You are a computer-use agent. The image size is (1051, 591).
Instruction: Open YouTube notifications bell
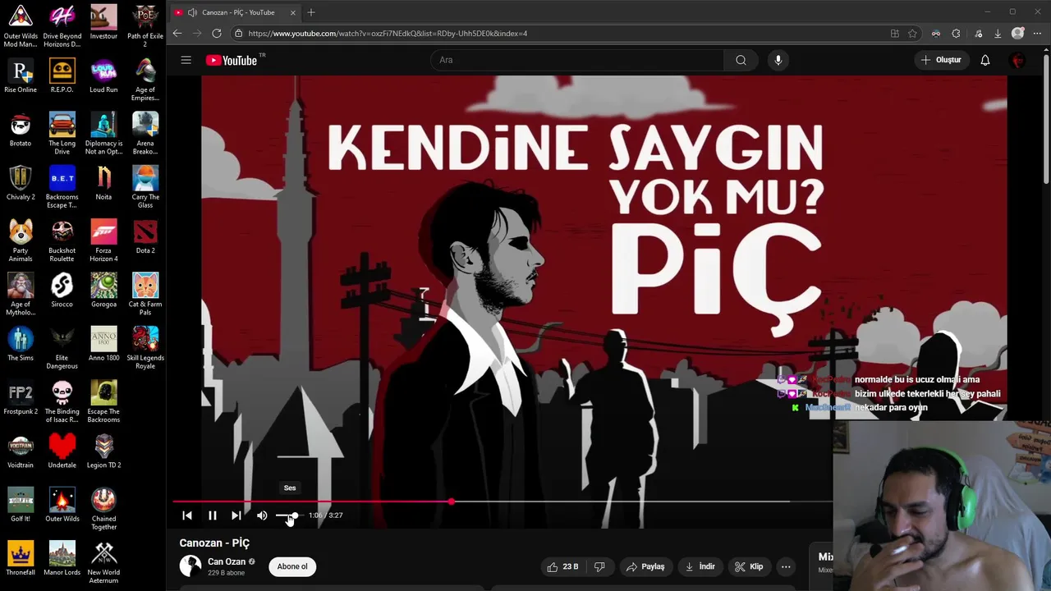pyautogui.click(x=985, y=60)
